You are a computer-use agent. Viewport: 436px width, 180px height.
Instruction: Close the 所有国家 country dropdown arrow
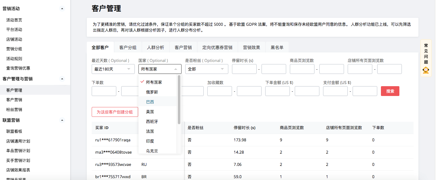point(176,69)
